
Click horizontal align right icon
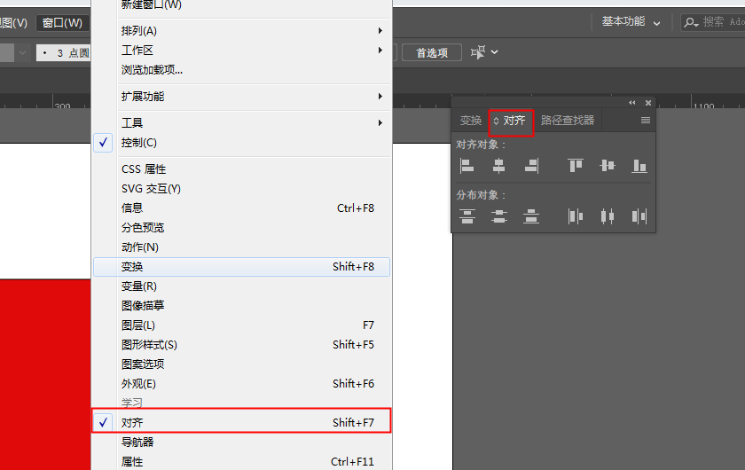(x=531, y=166)
